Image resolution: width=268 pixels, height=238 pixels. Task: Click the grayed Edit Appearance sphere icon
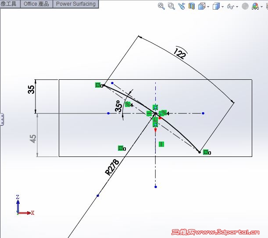pos(245,6)
